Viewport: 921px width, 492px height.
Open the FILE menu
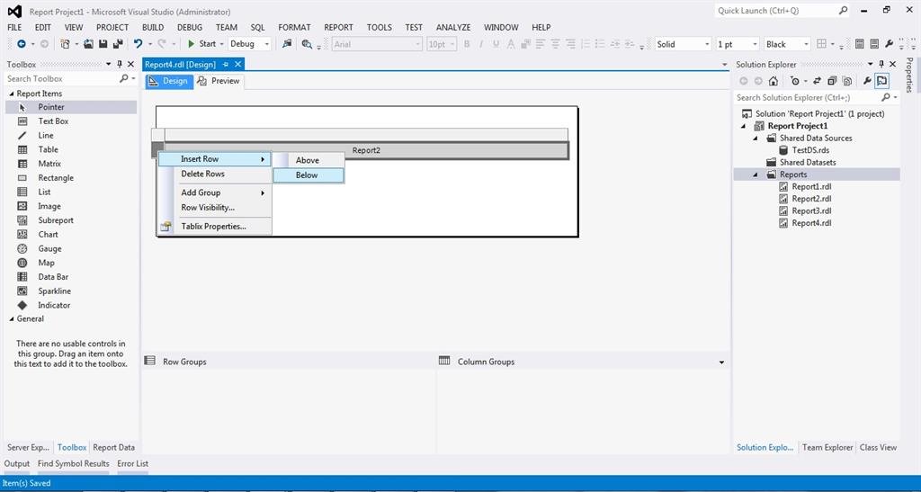click(14, 27)
